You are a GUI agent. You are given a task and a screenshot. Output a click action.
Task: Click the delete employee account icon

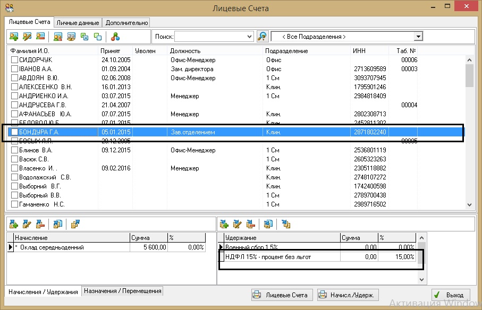tap(39, 37)
